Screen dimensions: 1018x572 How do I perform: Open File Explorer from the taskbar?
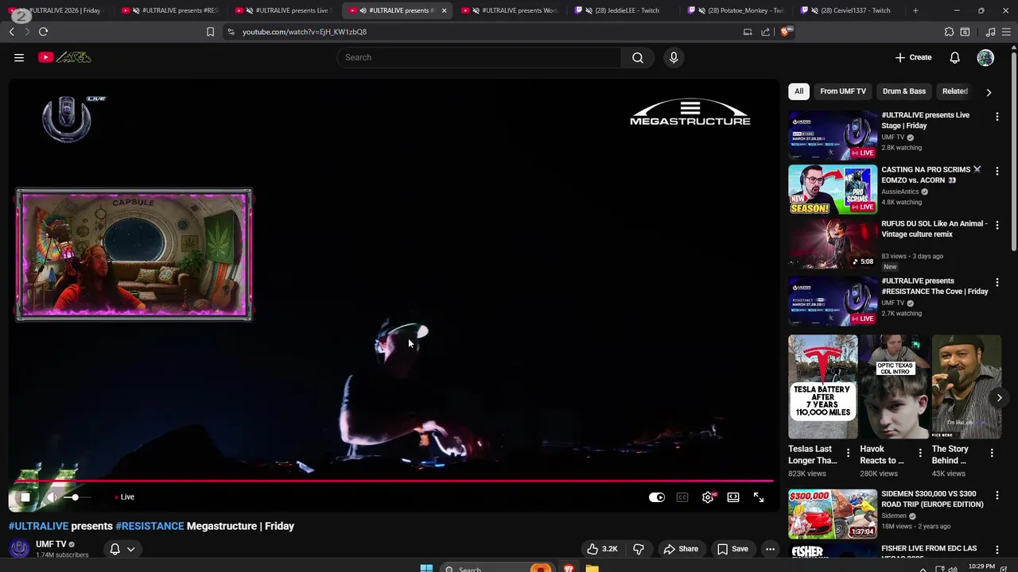[x=592, y=568]
